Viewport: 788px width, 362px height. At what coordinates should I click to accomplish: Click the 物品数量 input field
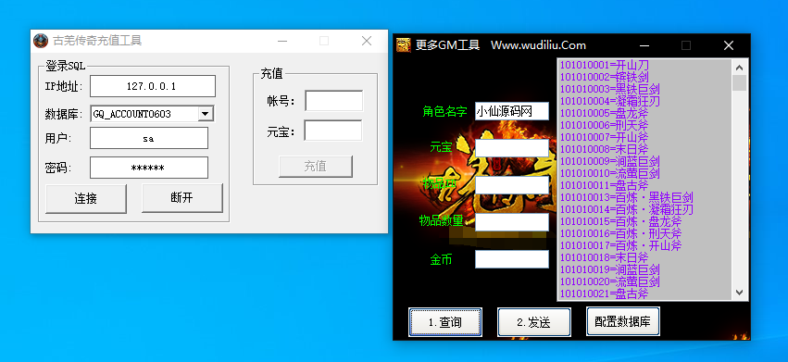511,222
